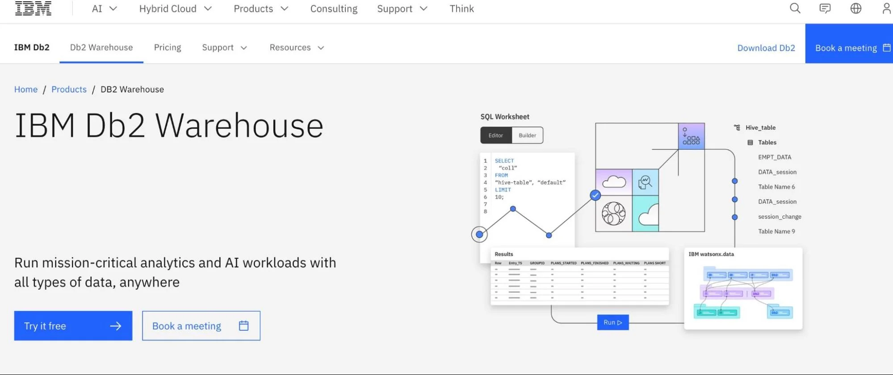Open the search magnifier icon

pyautogui.click(x=795, y=8)
